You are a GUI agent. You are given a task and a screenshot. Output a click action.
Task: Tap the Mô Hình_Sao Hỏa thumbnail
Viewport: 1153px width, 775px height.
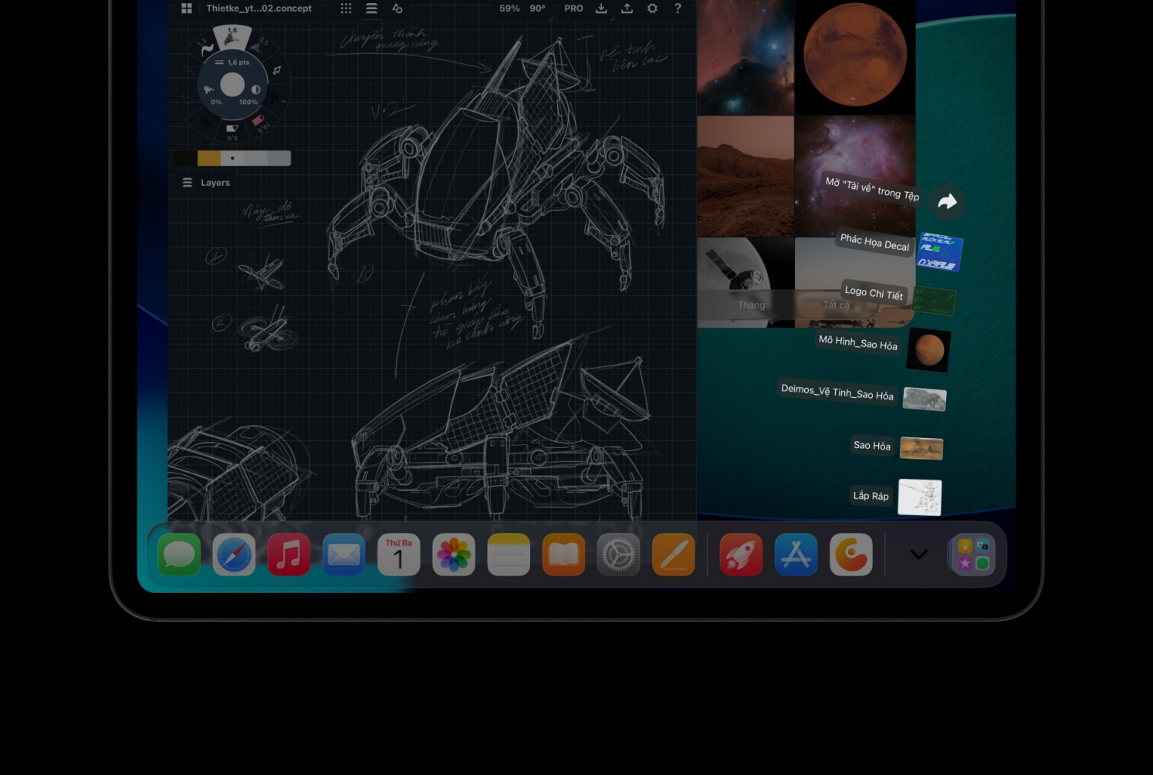(927, 349)
